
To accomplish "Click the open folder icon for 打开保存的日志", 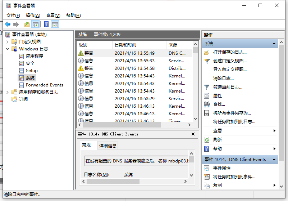I will 207,53.
